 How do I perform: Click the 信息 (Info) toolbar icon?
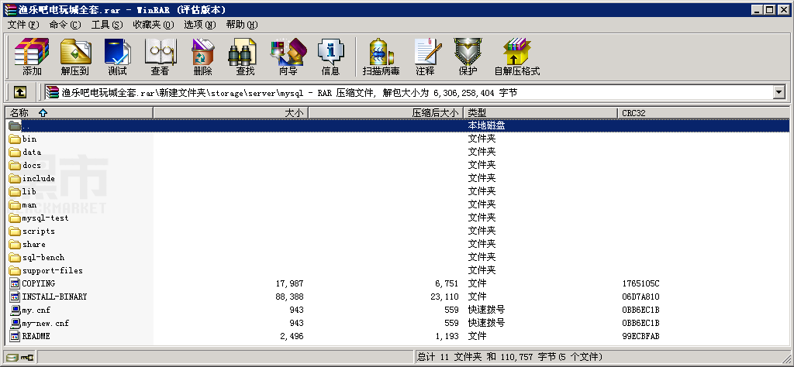(330, 51)
